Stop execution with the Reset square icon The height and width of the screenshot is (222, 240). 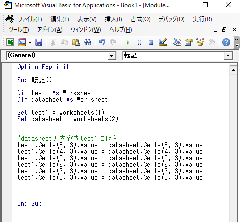tap(151, 43)
